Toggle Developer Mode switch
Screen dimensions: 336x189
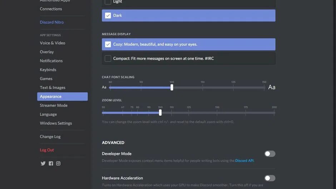270,154
